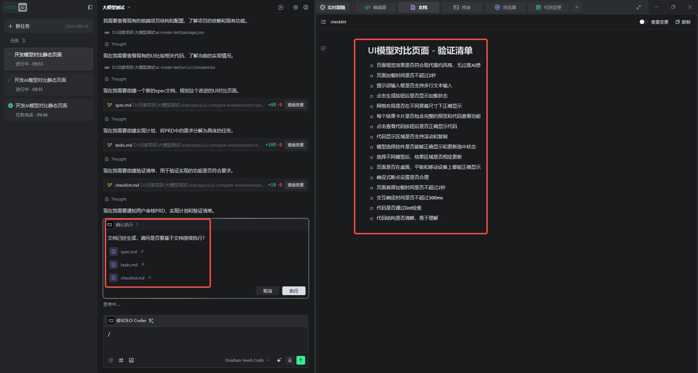The height and width of the screenshot is (373, 698).
Task: Collapse the left task sidebar panel
Action: (90, 7)
